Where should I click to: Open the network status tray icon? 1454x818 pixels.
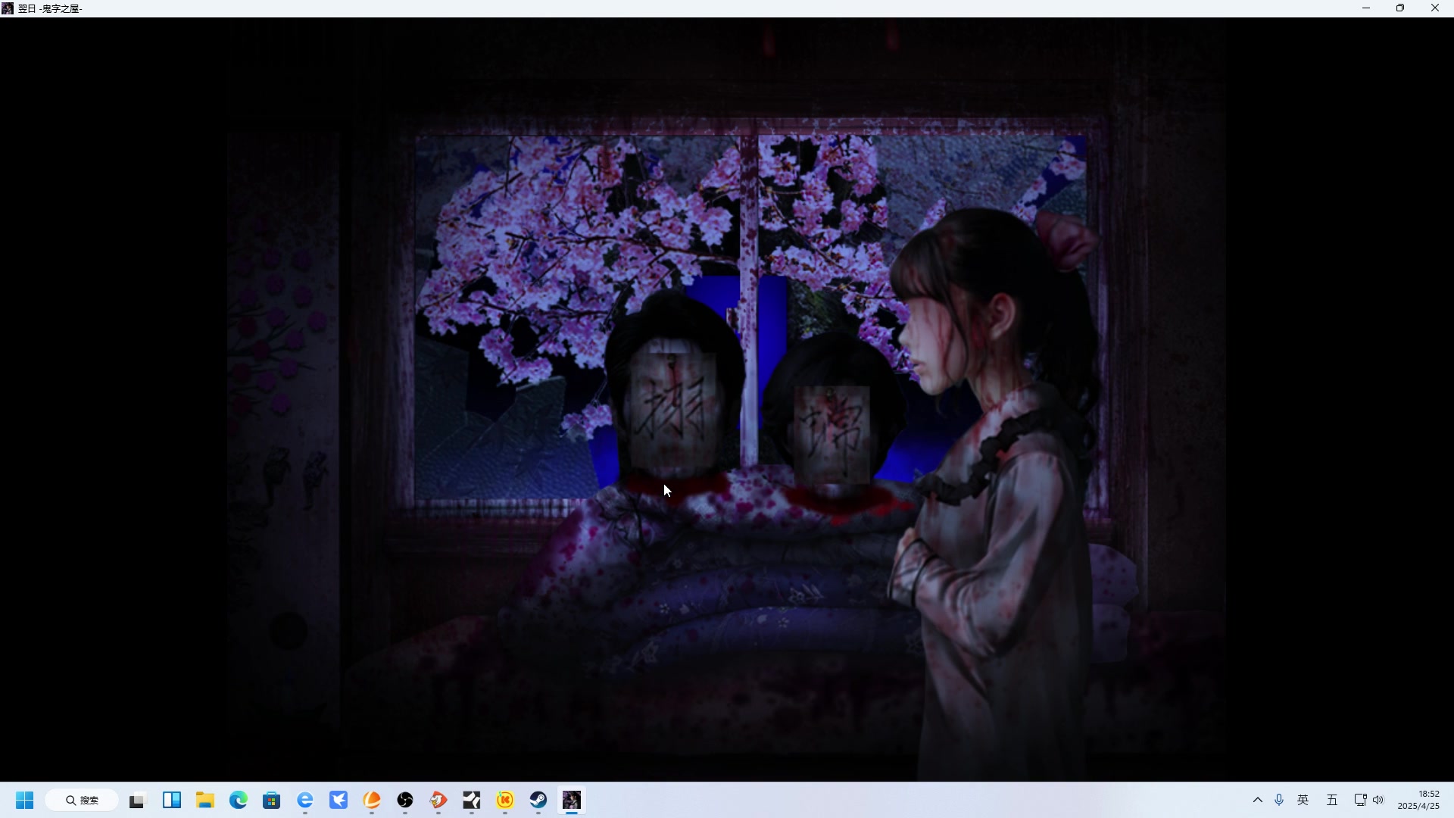(1360, 800)
